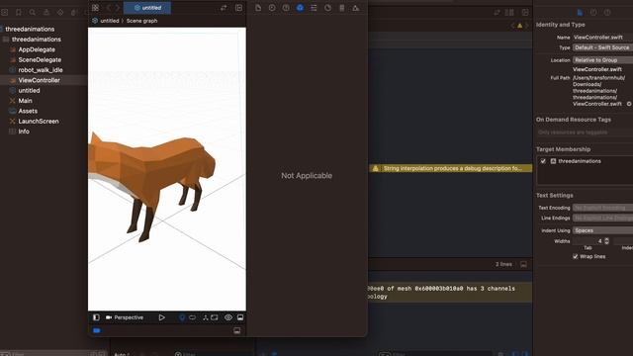Edit the Name field ViewController.swift
Screen dimensions: 633x356
click(602, 38)
